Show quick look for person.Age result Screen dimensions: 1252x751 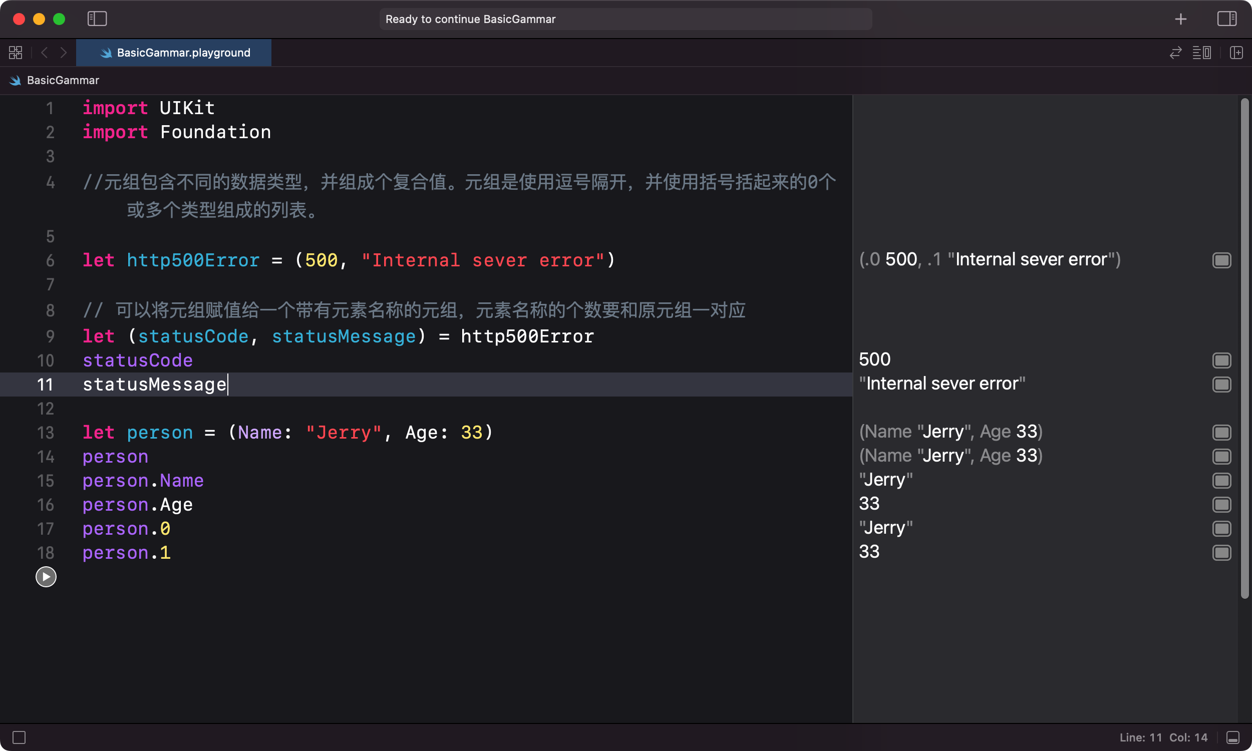tap(1221, 505)
